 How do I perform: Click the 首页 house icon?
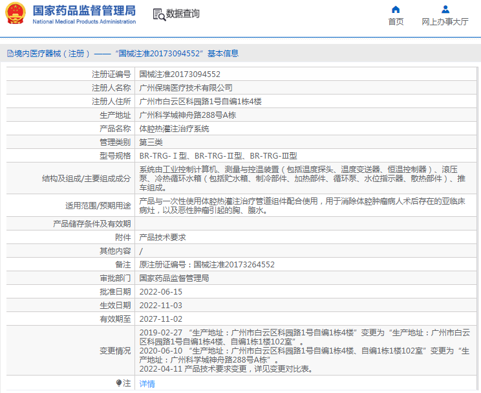[396, 9]
